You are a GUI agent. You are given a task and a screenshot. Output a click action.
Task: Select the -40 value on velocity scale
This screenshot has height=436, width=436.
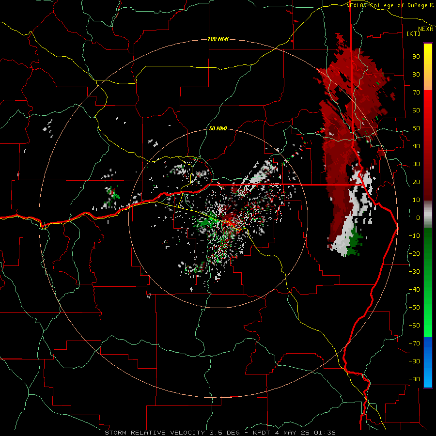coord(414,290)
